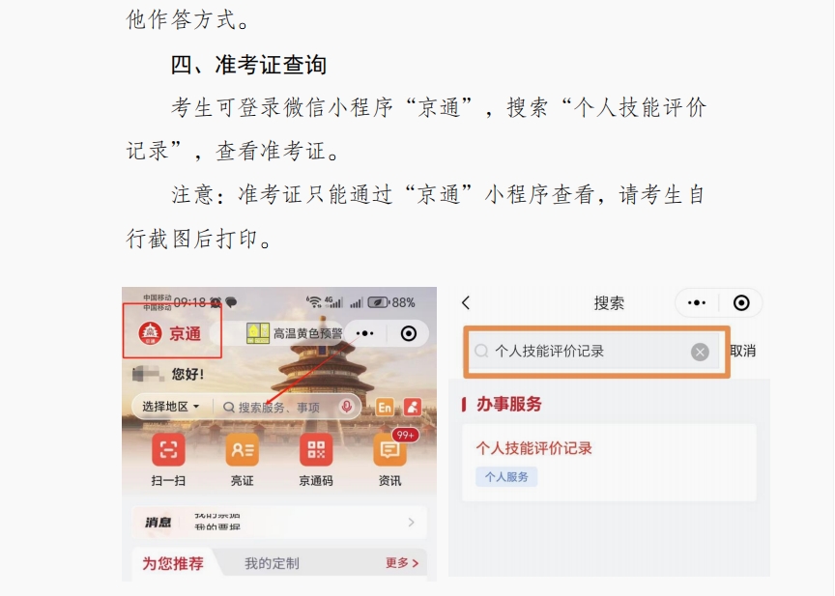Image resolution: width=835 pixels, height=596 pixels.
Task: Select the 为您推荐 tab
Action: 173,563
